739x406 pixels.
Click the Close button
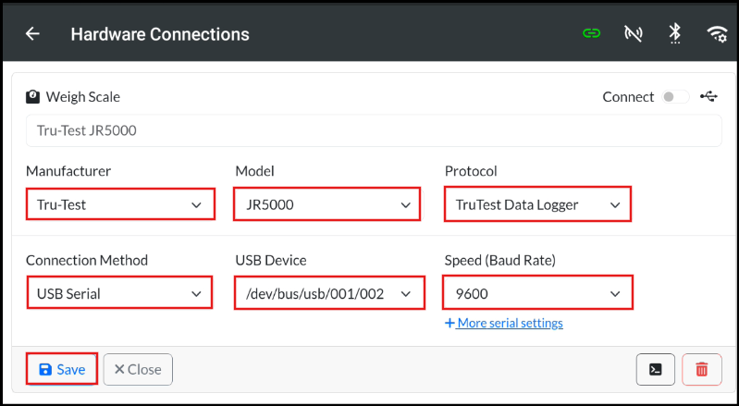coord(138,370)
